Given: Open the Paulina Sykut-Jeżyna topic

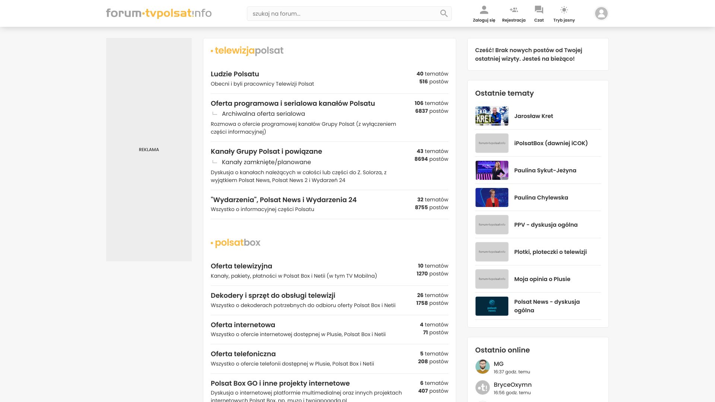Looking at the screenshot, I should (x=545, y=170).
